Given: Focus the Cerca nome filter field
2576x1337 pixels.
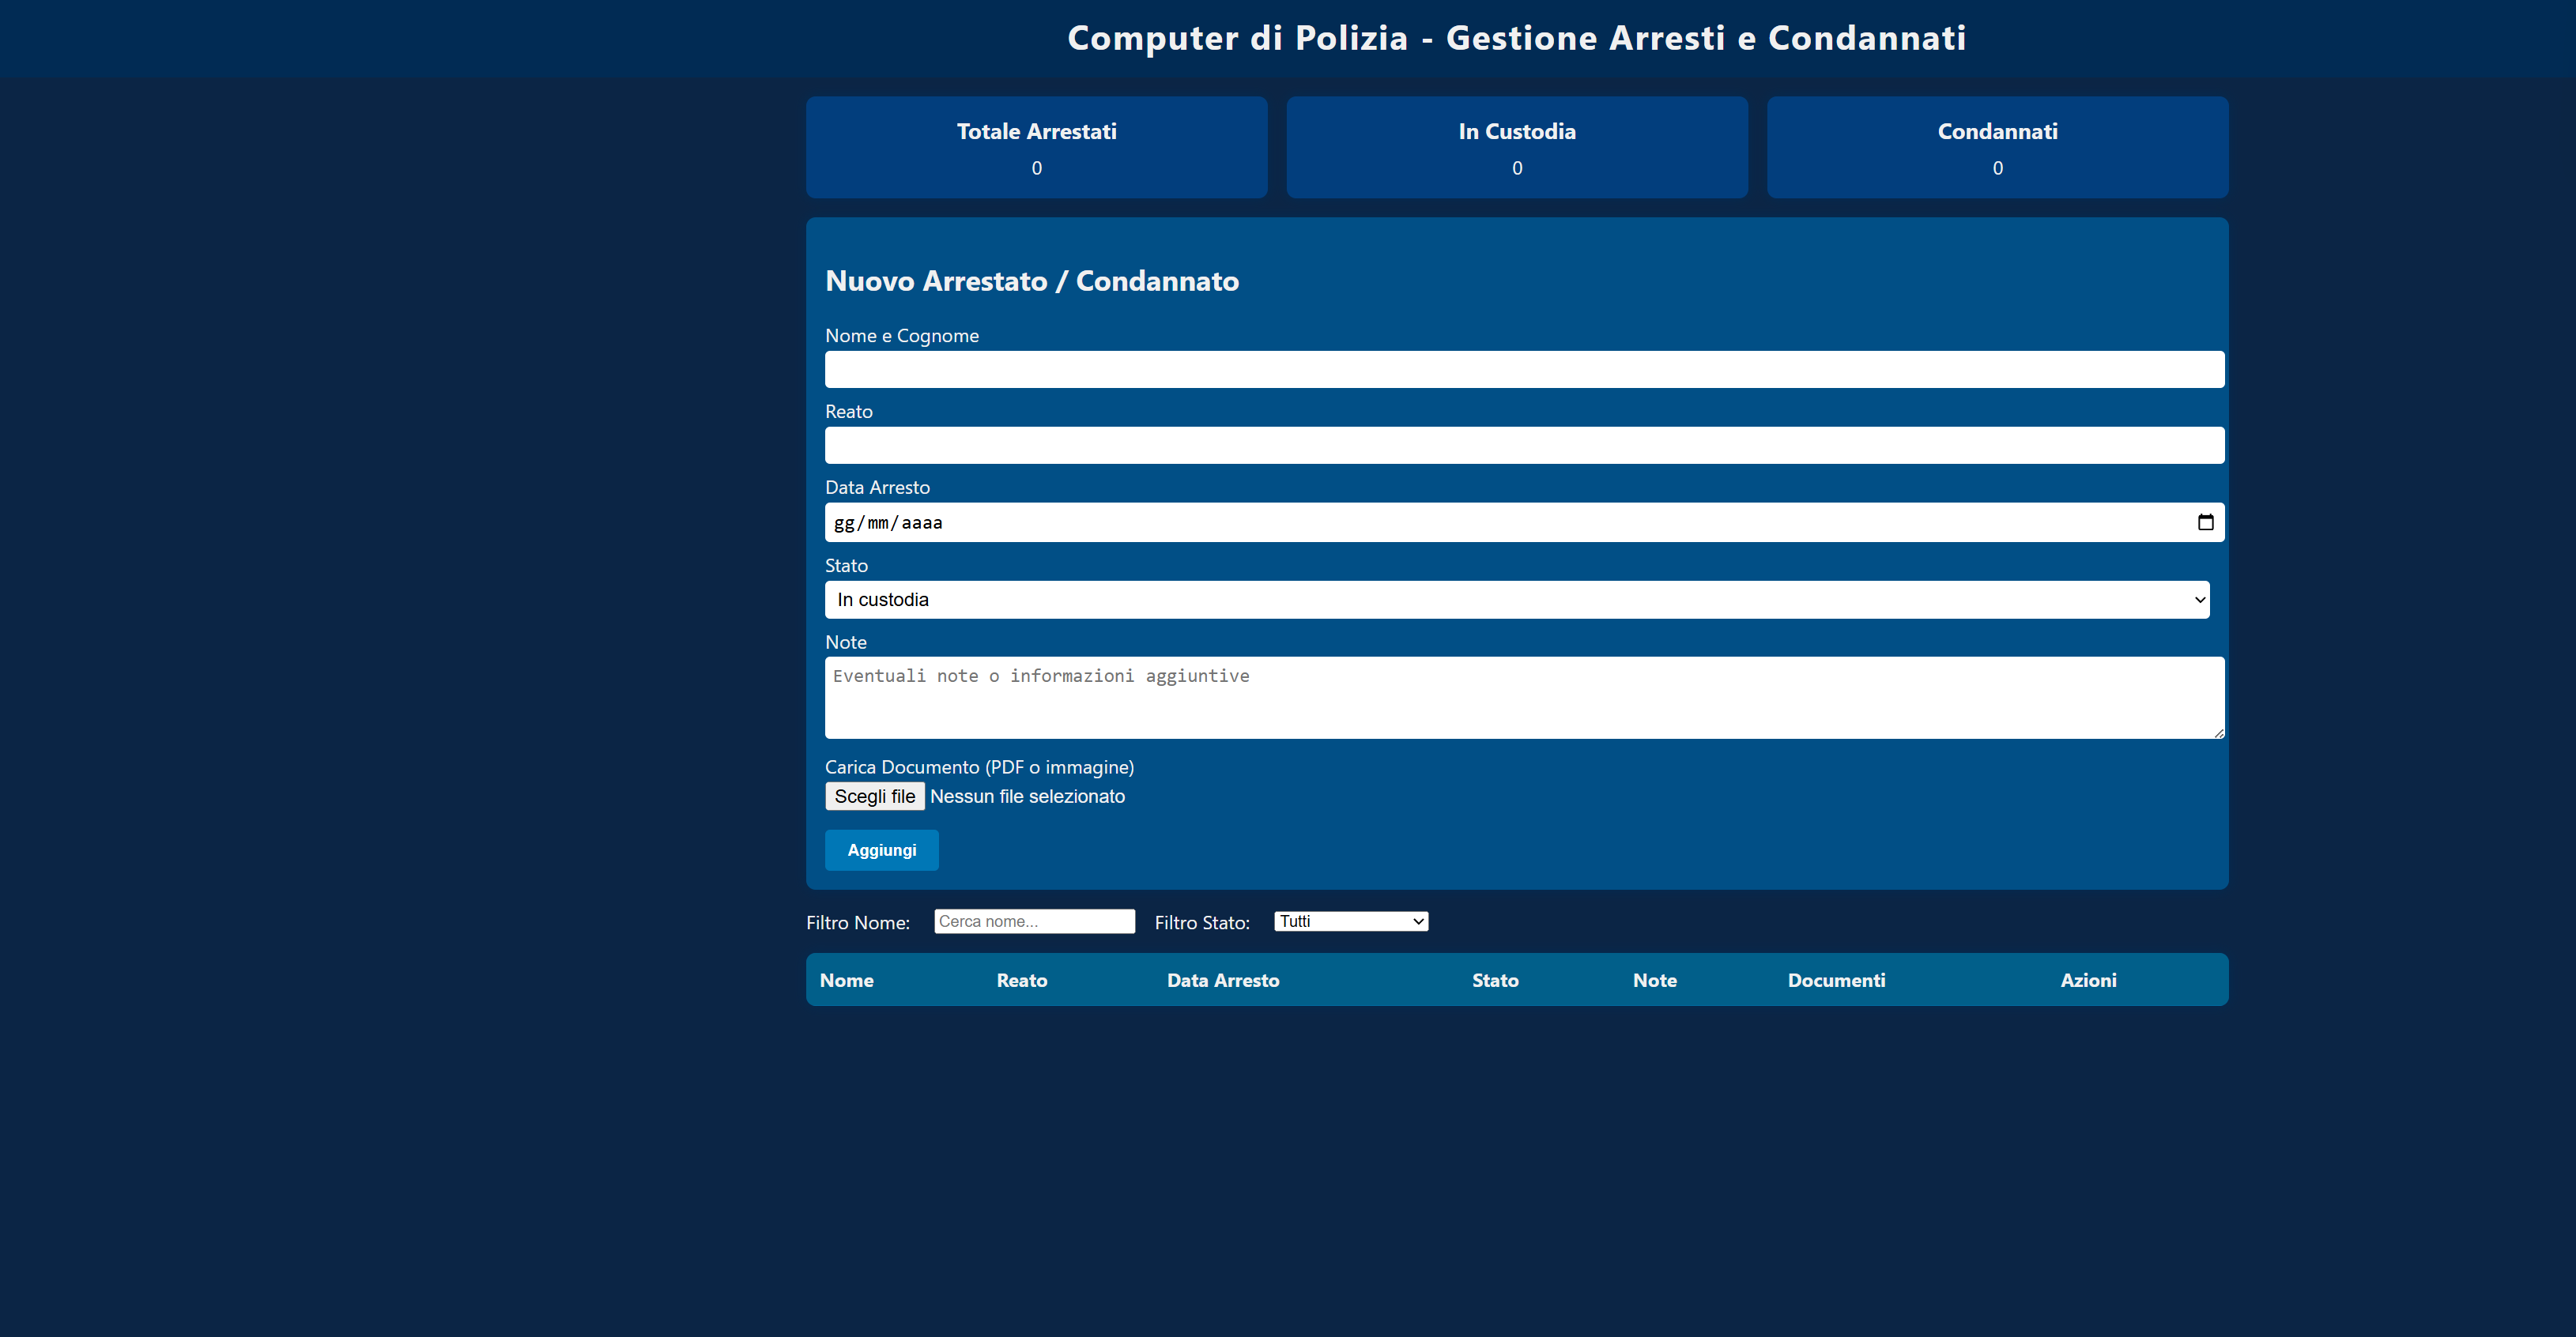Looking at the screenshot, I should (x=1035, y=921).
